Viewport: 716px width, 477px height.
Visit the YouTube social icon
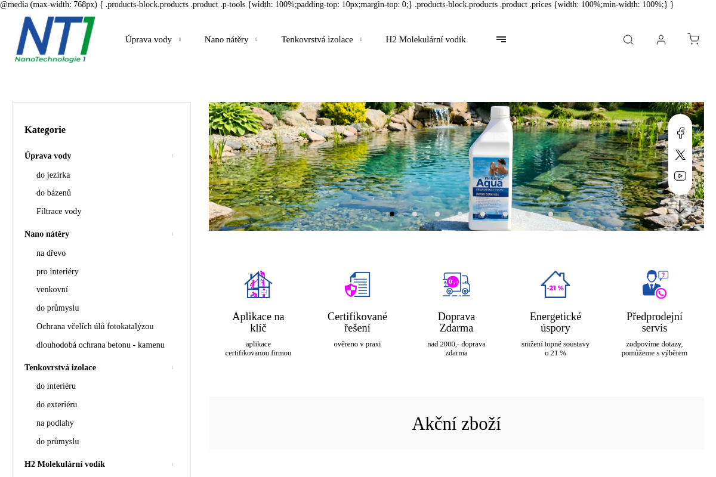point(680,176)
